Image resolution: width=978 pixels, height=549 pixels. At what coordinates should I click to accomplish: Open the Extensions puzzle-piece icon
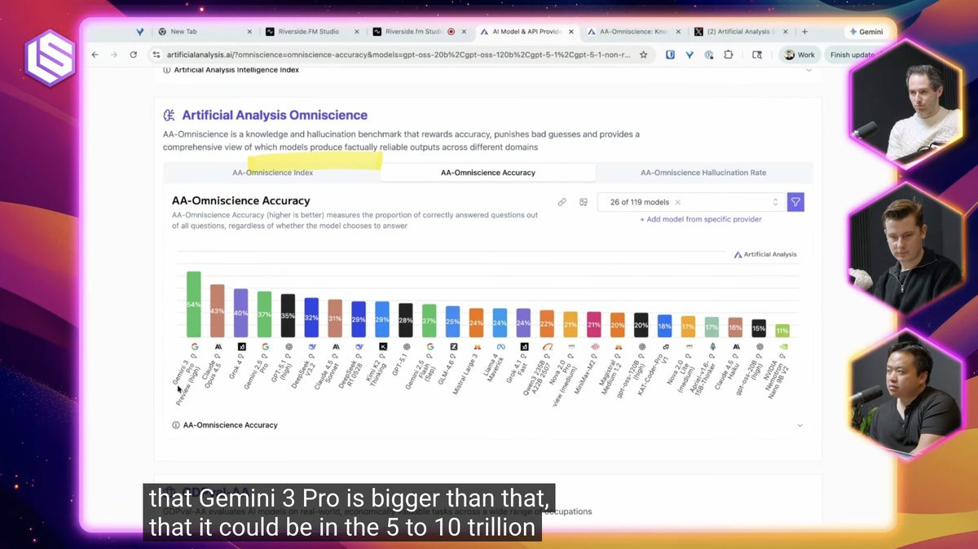click(729, 55)
